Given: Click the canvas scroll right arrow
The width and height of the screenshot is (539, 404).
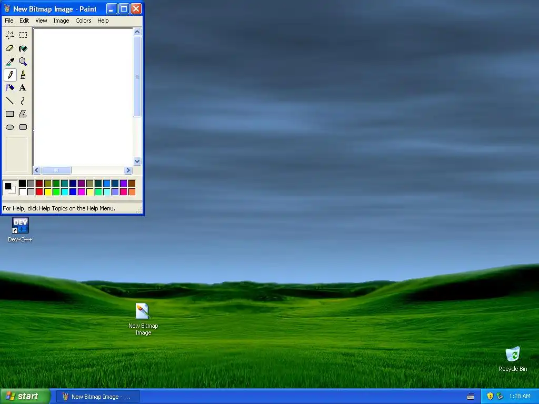Looking at the screenshot, I should click(x=128, y=170).
